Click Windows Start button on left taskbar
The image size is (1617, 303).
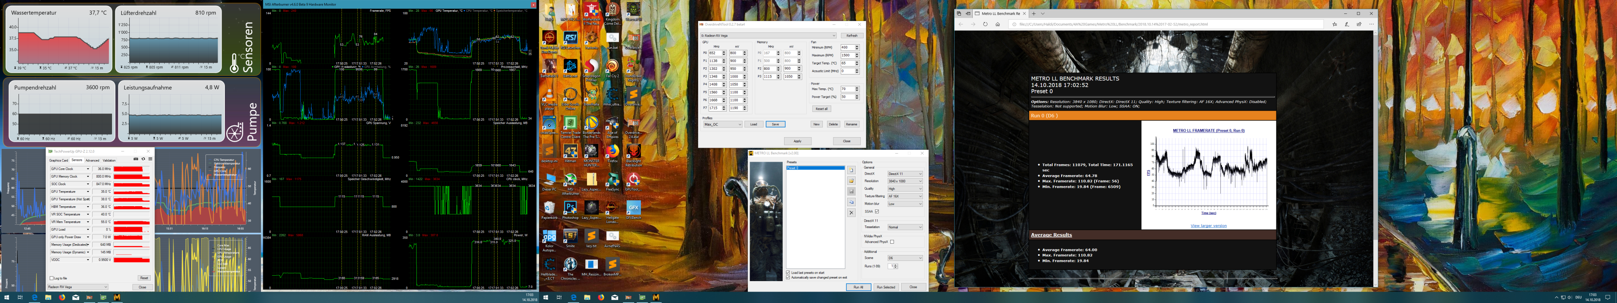[7, 298]
